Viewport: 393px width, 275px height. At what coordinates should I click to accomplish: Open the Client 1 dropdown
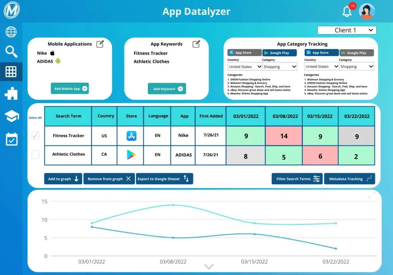[x=347, y=30]
